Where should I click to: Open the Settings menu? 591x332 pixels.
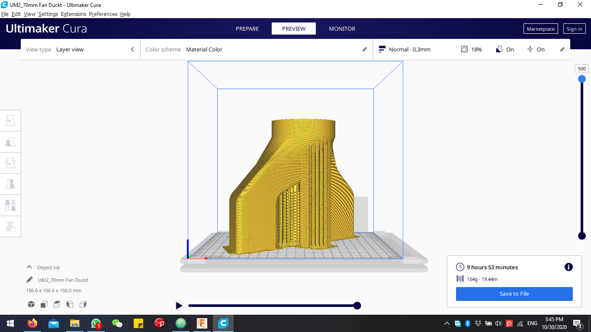[x=48, y=14]
